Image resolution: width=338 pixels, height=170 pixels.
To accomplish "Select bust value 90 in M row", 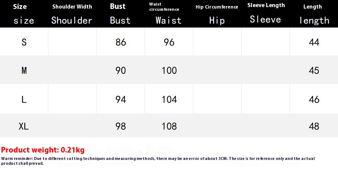I will click(x=121, y=70).
